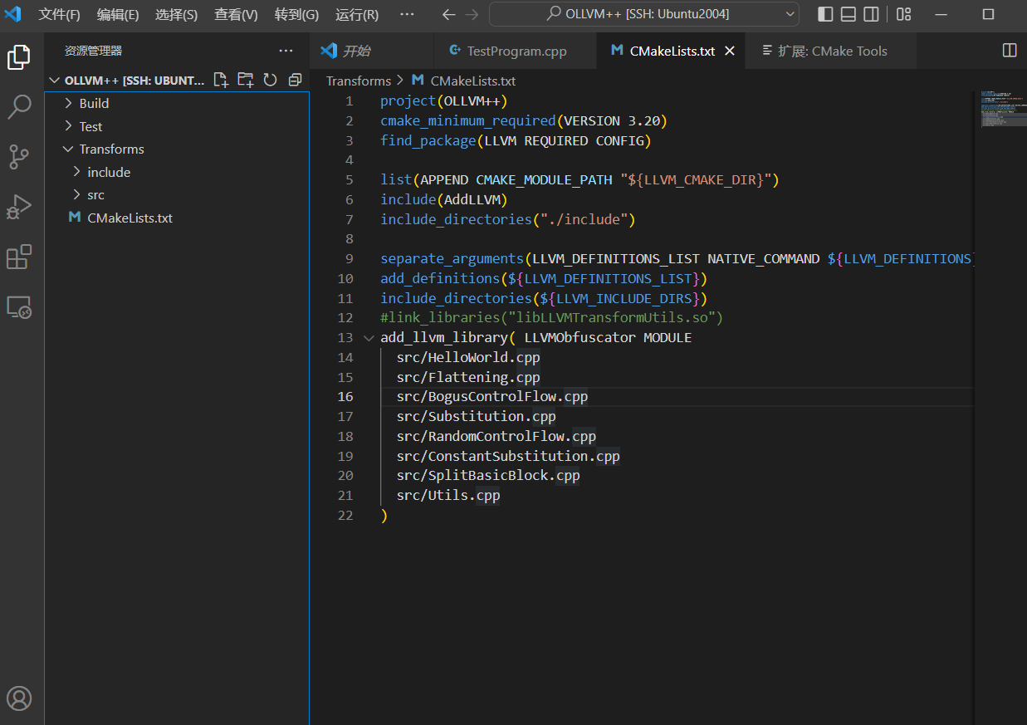The height and width of the screenshot is (725, 1027).
Task: Open the Search view in activity bar
Action: (19, 106)
